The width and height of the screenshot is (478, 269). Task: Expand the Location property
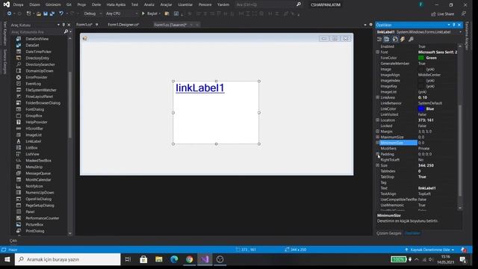point(378,120)
